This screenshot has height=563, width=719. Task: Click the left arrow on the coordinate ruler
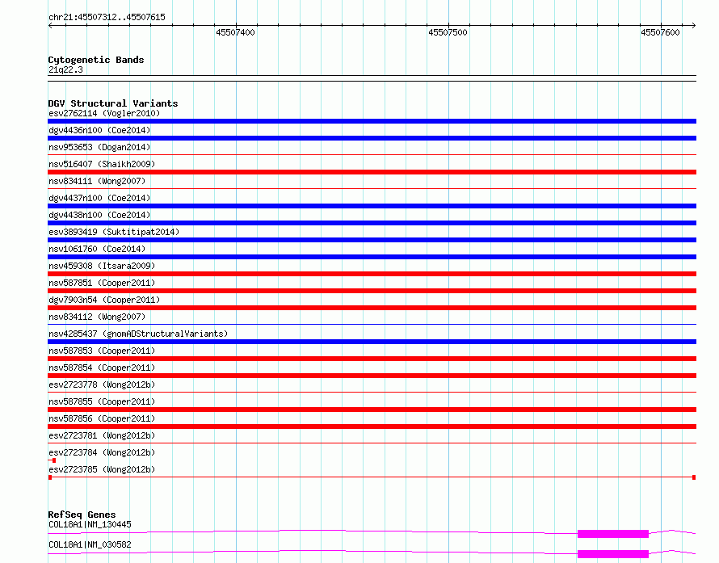pyautogui.click(x=50, y=26)
